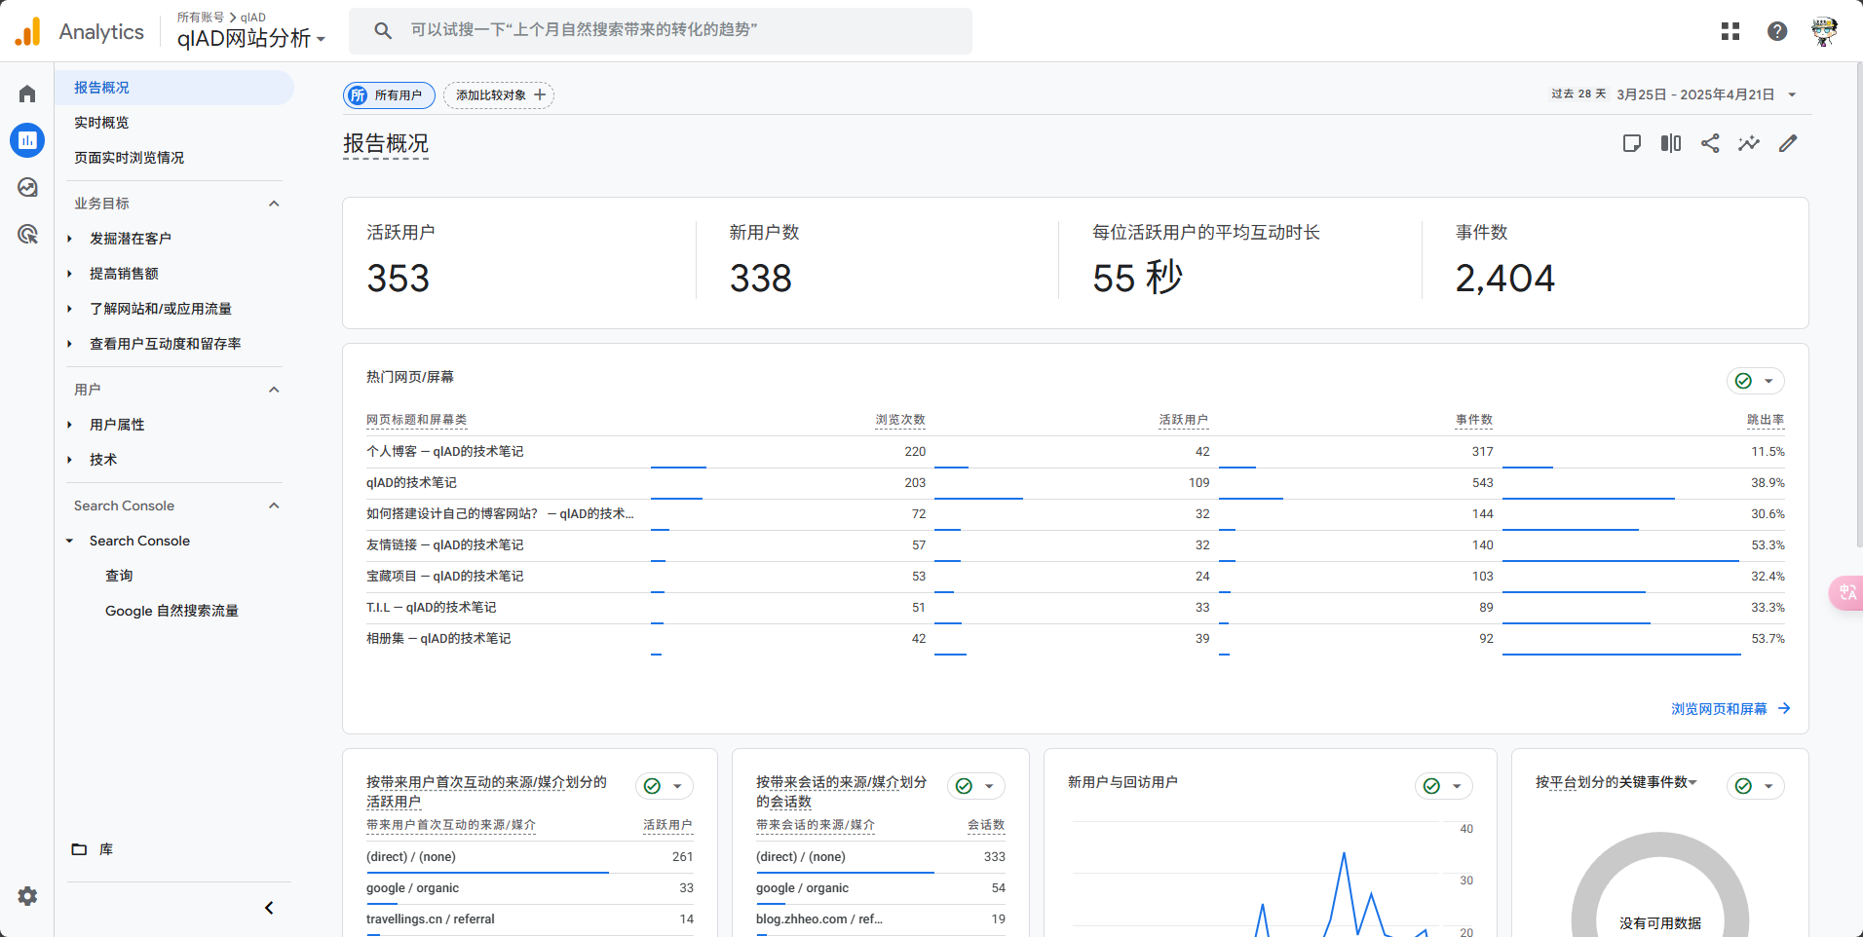Click the compare columns icon
Screen dimensions: 1863x937
point(1671,143)
